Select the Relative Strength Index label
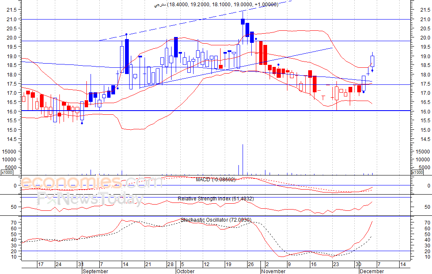The height and width of the screenshot is (274, 432). coord(216,199)
